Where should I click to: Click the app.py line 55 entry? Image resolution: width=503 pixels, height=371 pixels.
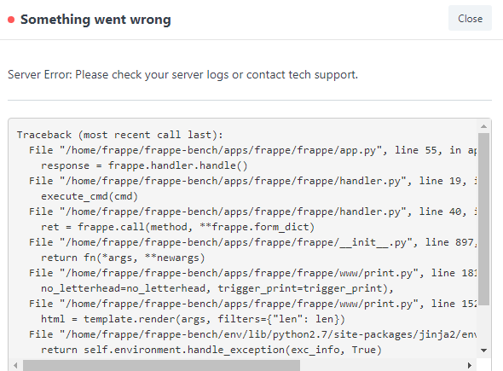coord(253,150)
